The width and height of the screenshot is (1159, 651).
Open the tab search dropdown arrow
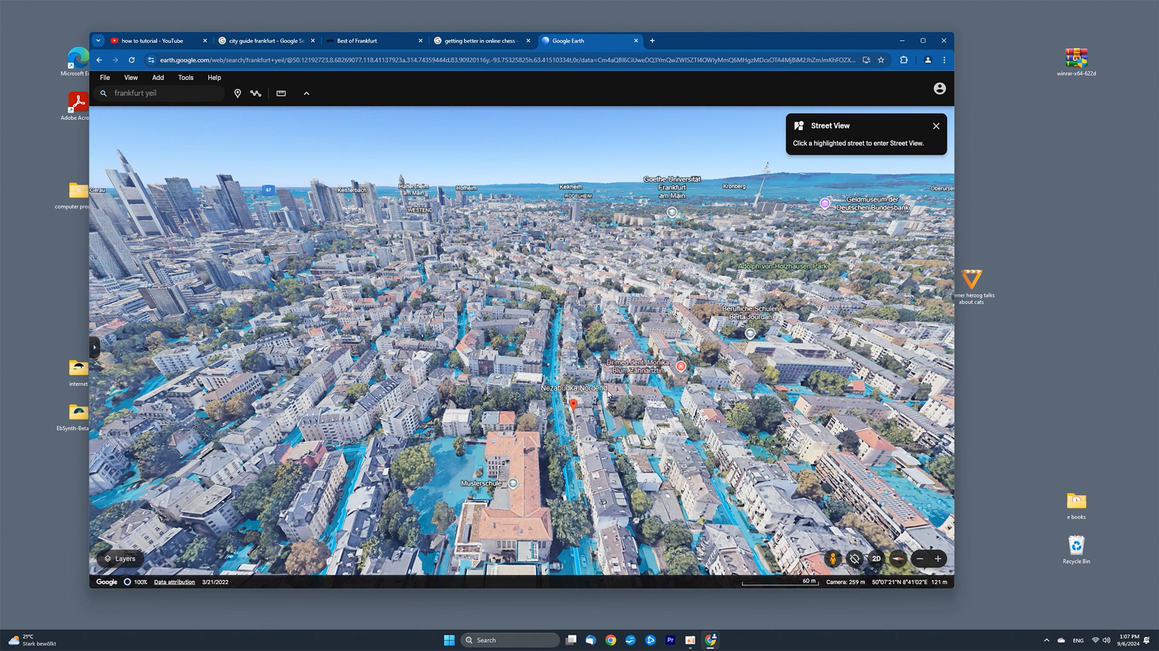click(x=98, y=41)
